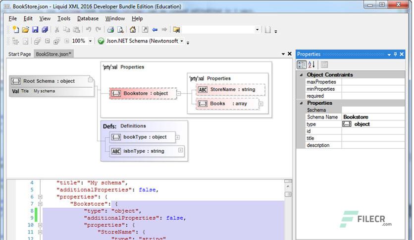Screen dimensions: 414x240
Task: Open the View menu
Action: point(45,18)
